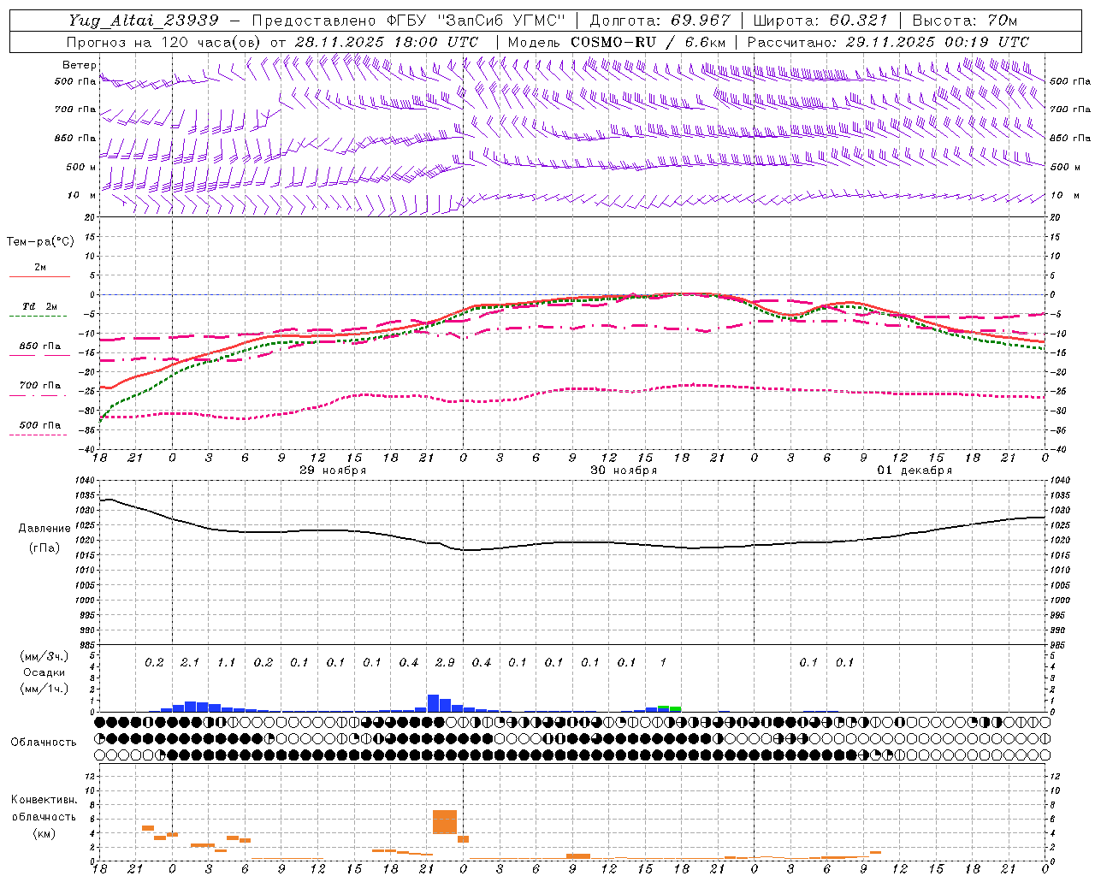
Task: Click the 2.9 precipitation total value
Action: pos(445,662)
